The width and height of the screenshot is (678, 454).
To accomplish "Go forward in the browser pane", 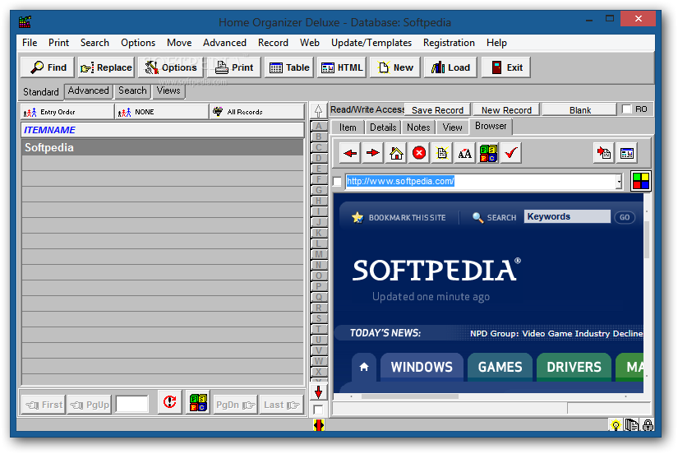I will [x=373, y=153].
